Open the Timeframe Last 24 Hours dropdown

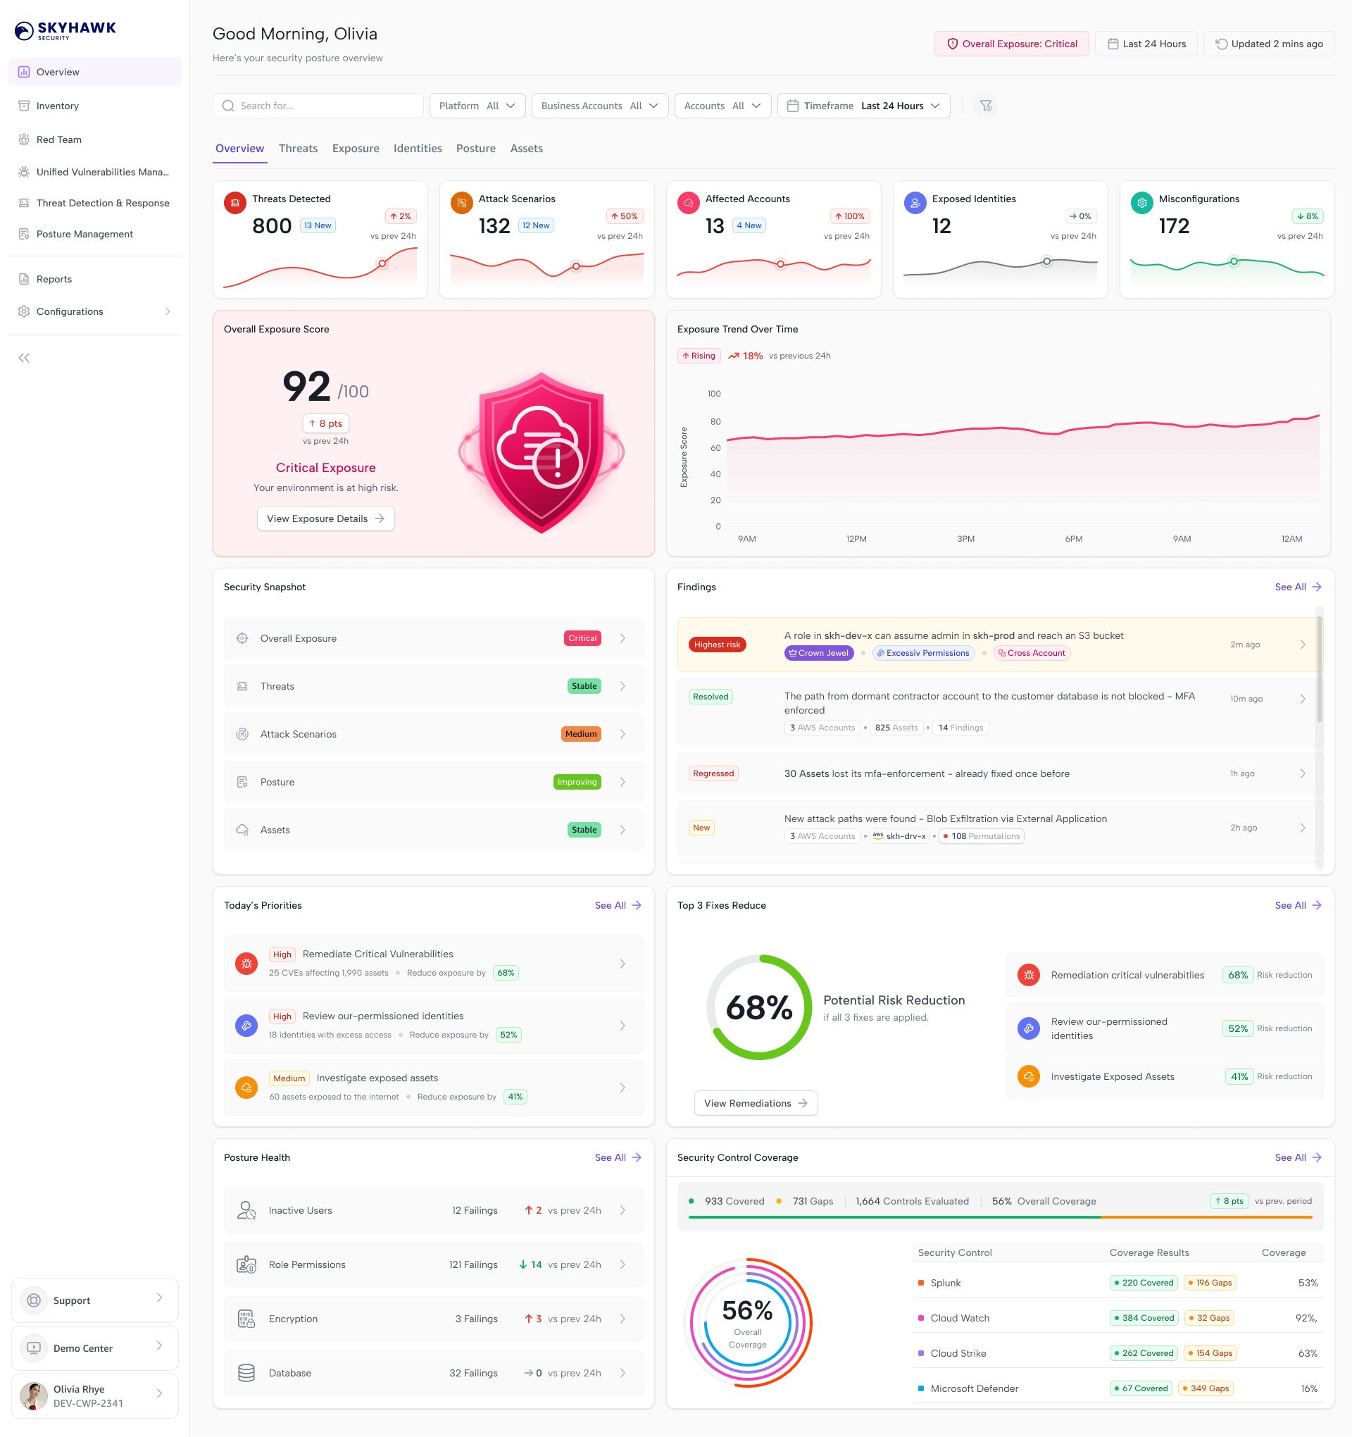tap(863, 106)
